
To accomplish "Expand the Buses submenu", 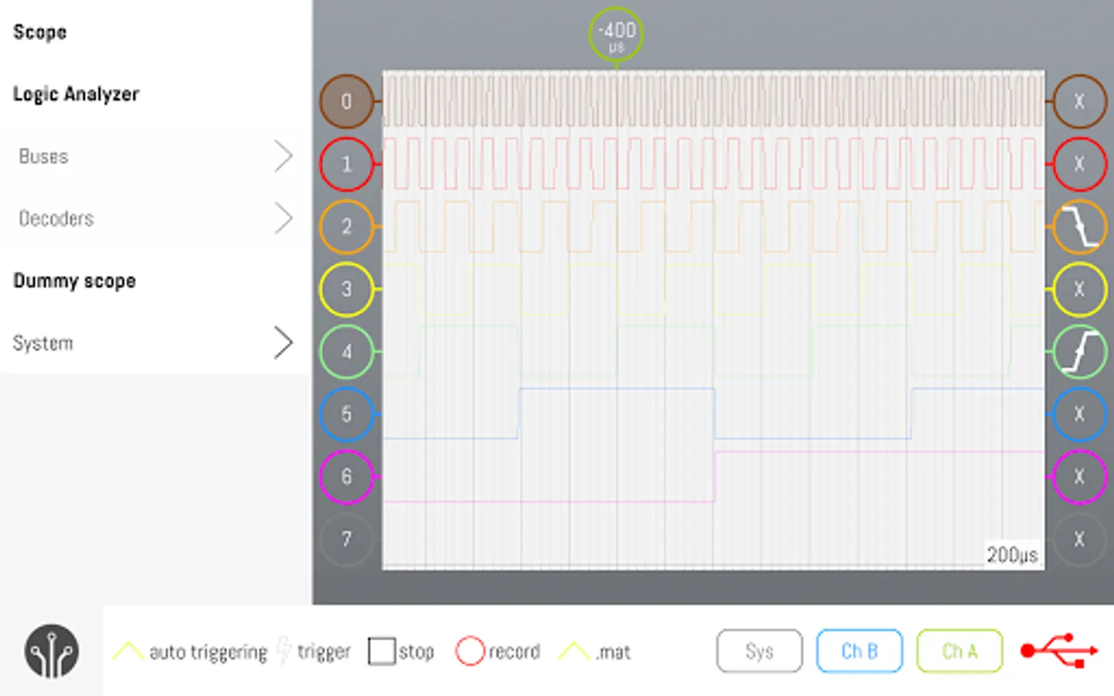I will click(155, 156).
